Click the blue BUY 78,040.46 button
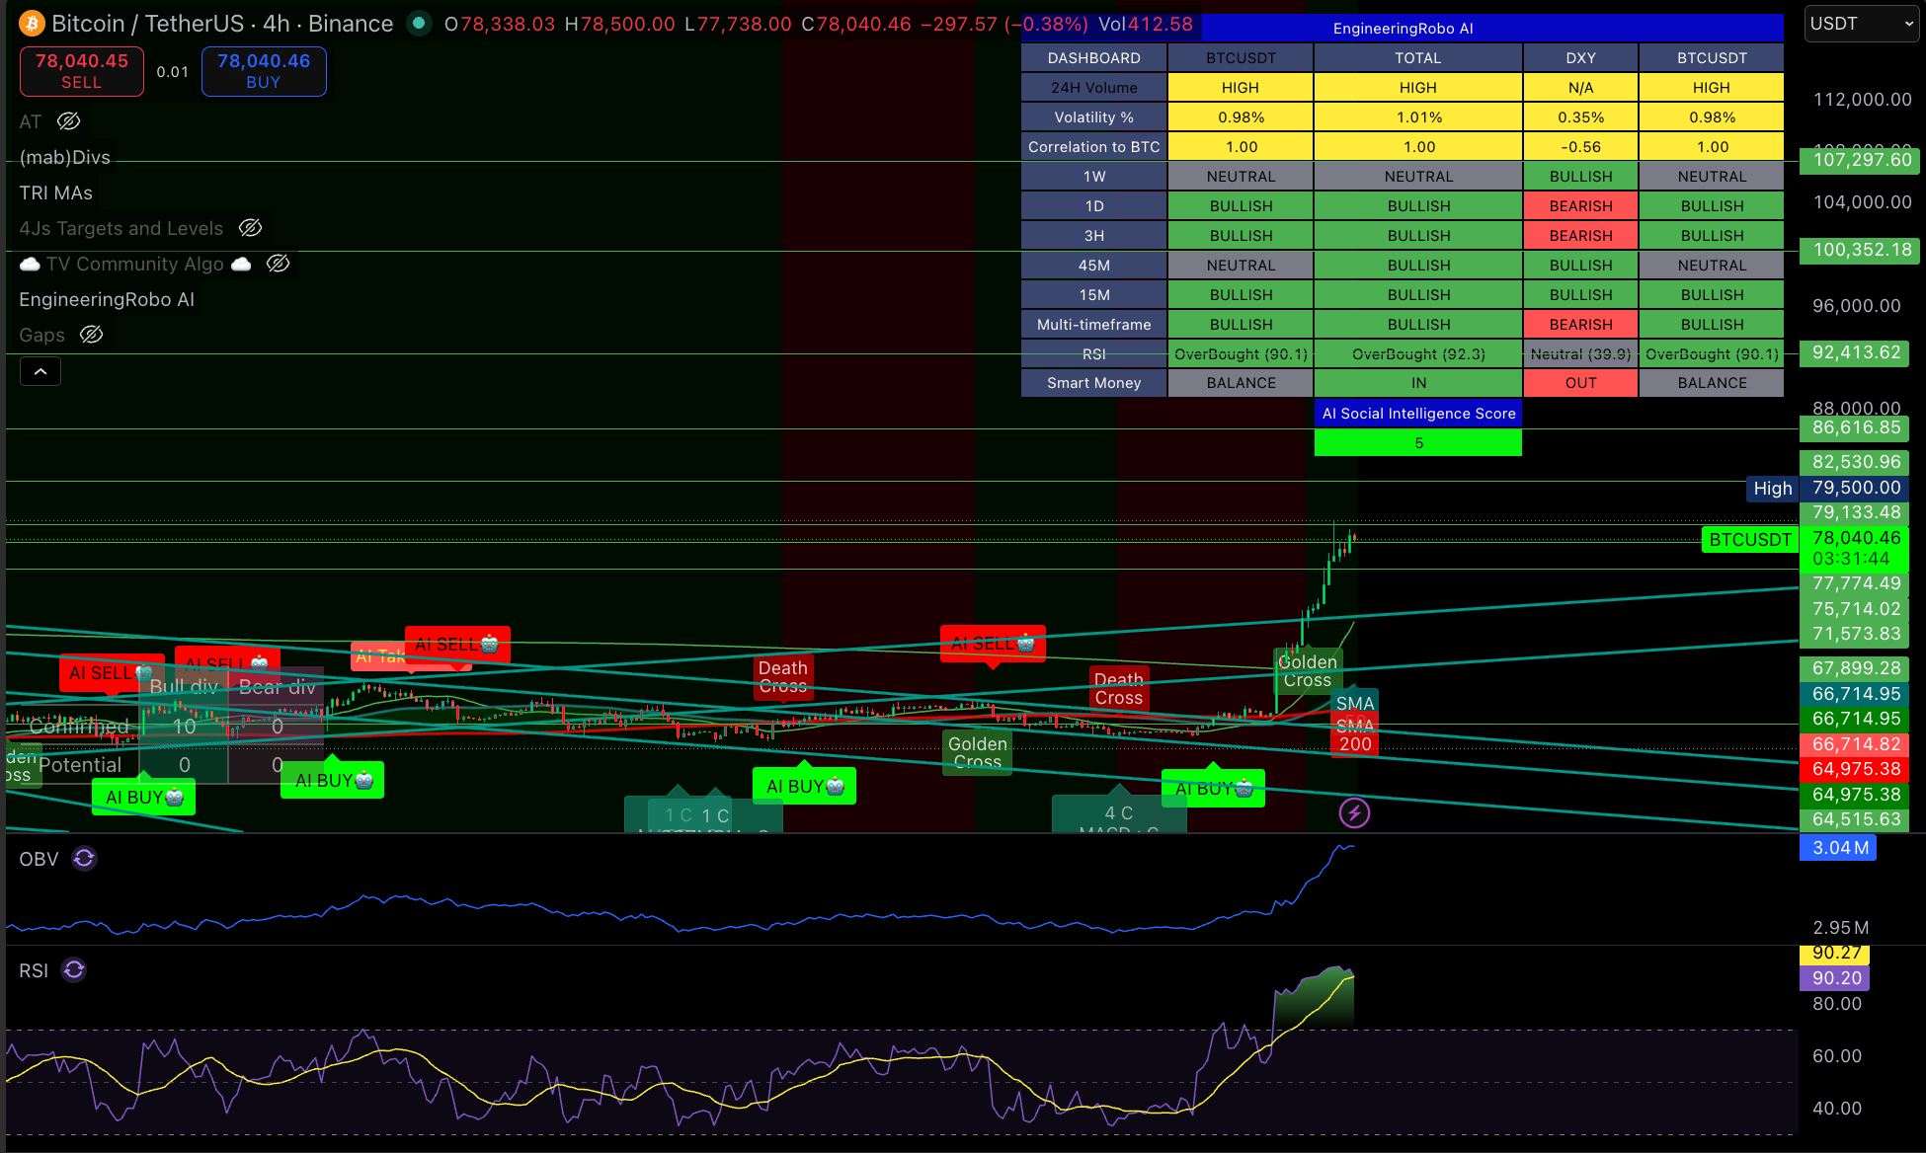 pyautogui.click(x=264, y=71)
